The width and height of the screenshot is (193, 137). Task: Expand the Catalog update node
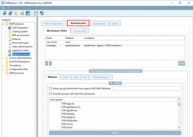point(6,32)
